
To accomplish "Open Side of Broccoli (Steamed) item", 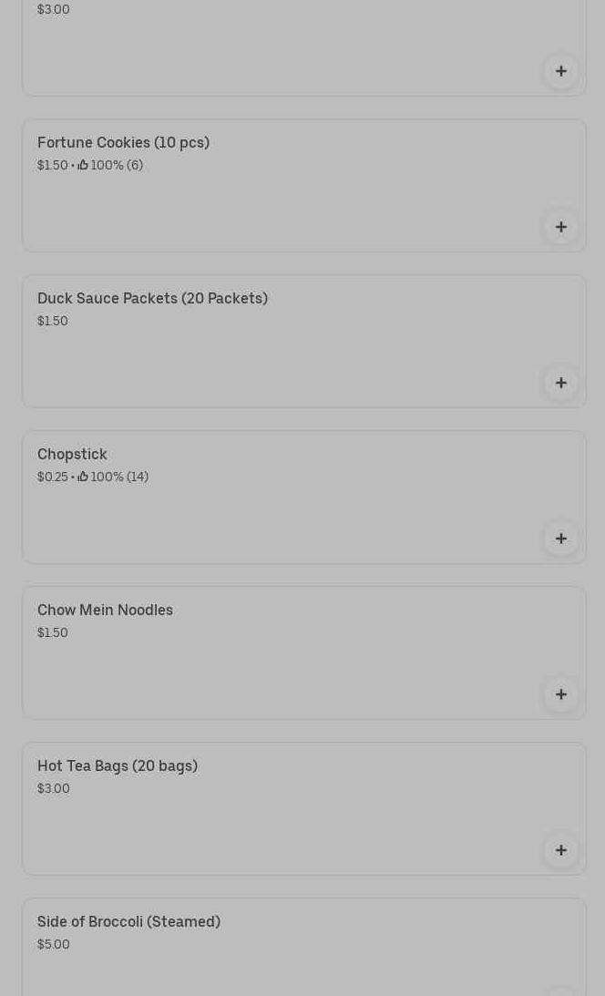I will coord(128,922).
